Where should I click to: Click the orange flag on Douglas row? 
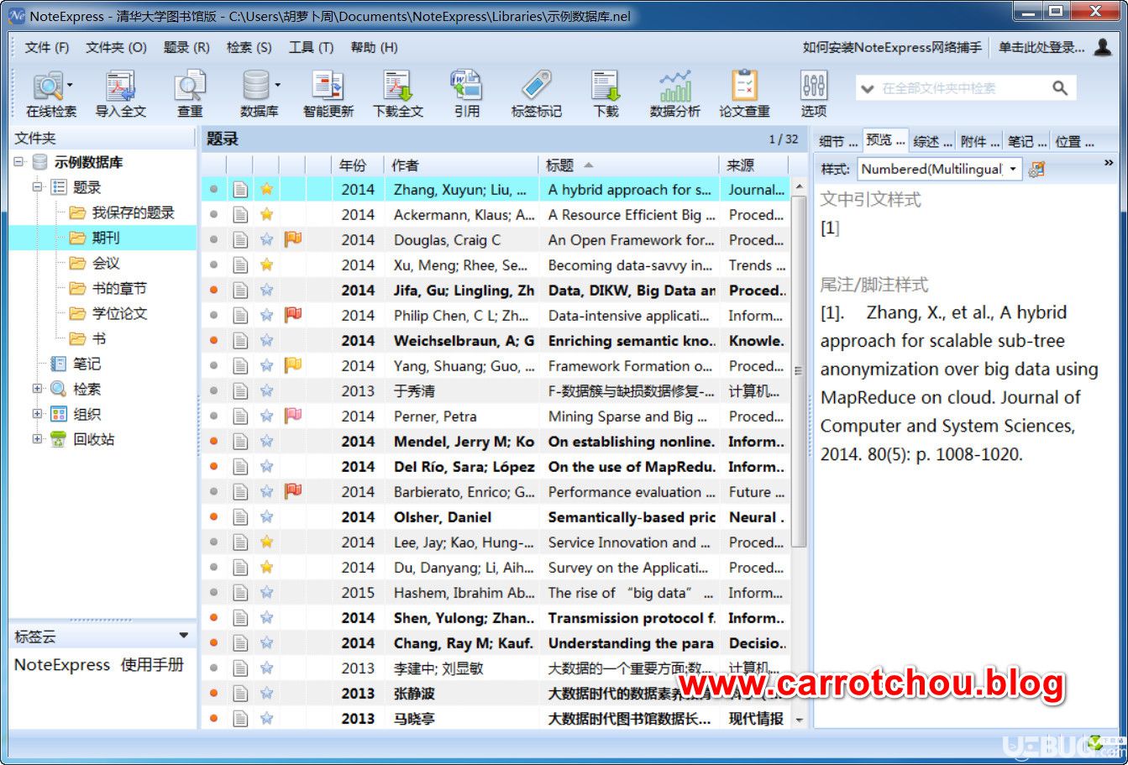click(x=292, y=239)
